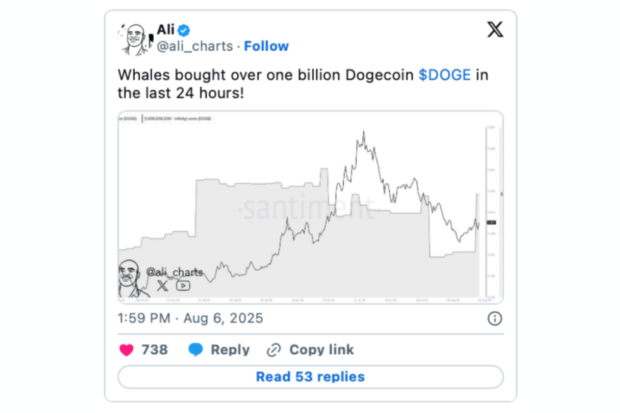
Task: Follow the @ali_charts account
Action: point(266,46)
